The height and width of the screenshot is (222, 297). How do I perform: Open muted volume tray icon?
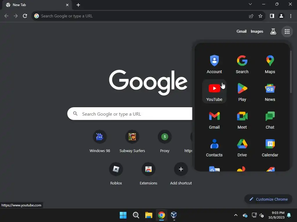pyautogui.click(x=262, y=215)
